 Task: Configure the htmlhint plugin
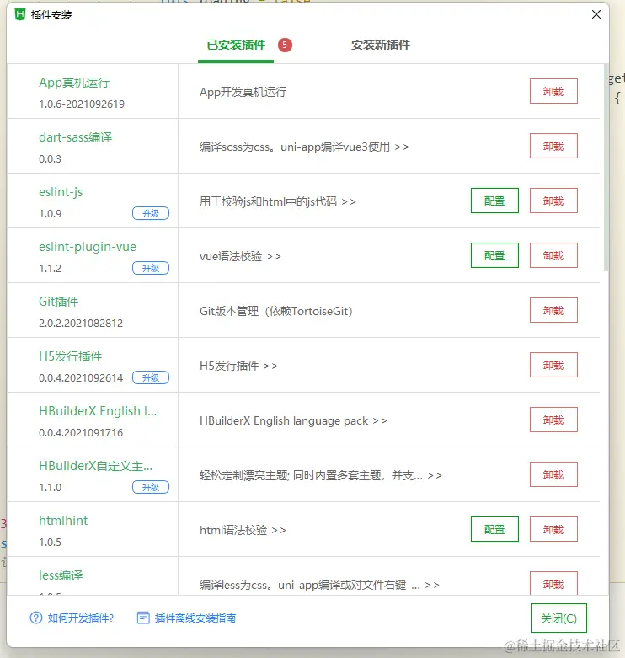tap(494, 529)
